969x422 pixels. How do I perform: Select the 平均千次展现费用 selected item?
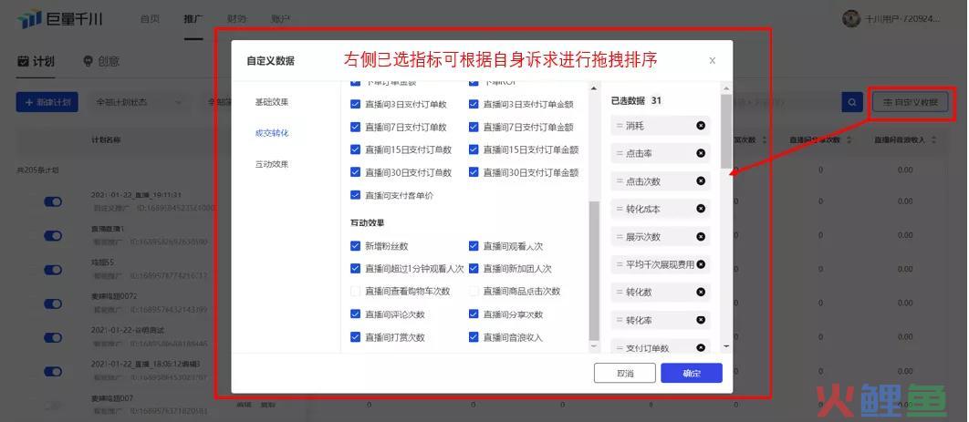point(660,264)
